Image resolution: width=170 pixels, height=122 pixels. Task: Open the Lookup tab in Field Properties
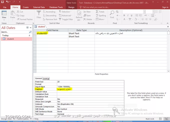pyautogui.click(x=46, y=79)
